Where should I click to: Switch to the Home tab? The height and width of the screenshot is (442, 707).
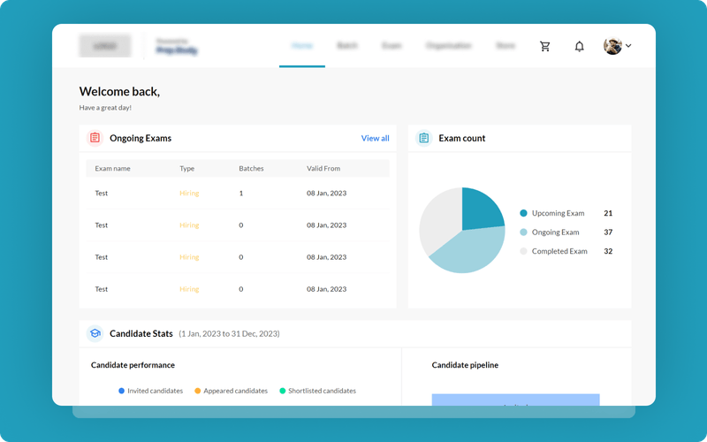point(302,46)
